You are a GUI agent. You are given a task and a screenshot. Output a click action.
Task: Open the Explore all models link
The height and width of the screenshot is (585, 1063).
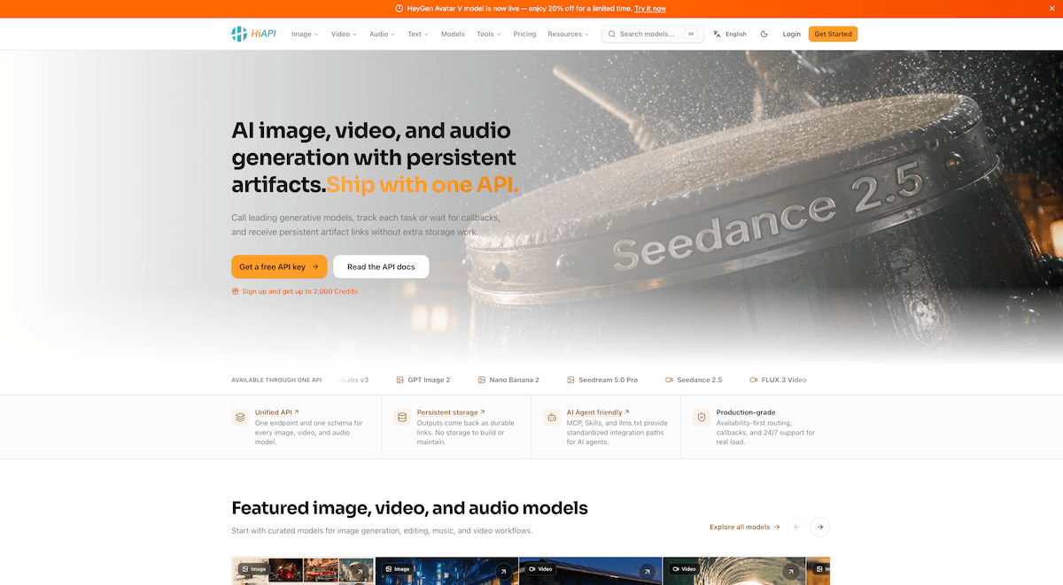tap(745, 527)
